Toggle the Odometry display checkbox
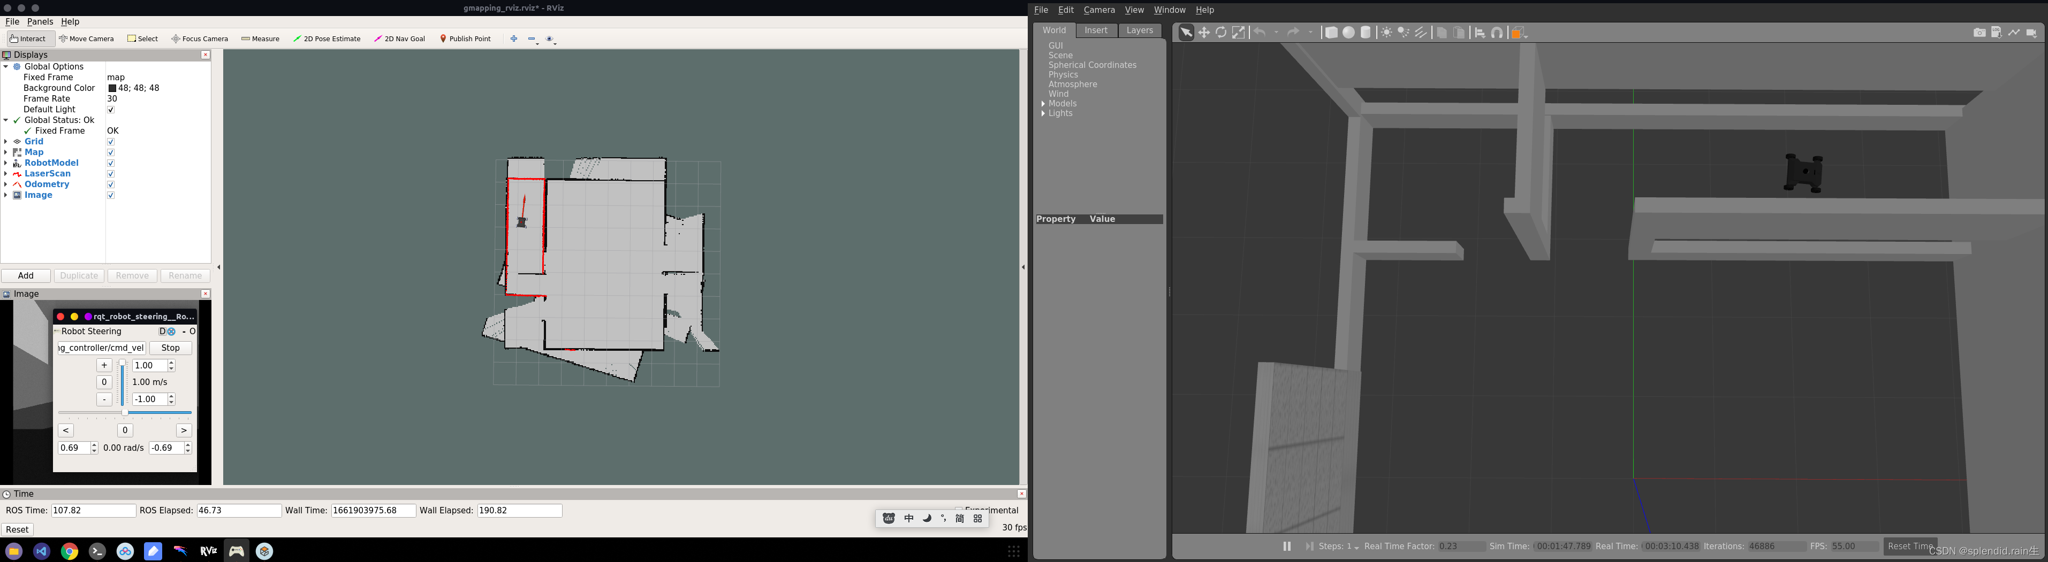 coord(110,185)
